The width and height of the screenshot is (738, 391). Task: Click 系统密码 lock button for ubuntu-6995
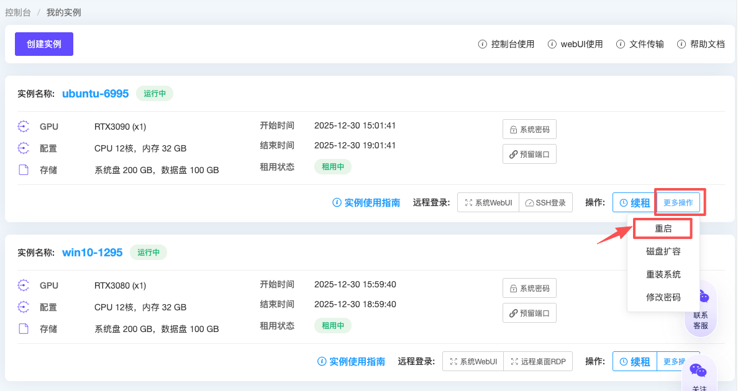coord(529,130)
